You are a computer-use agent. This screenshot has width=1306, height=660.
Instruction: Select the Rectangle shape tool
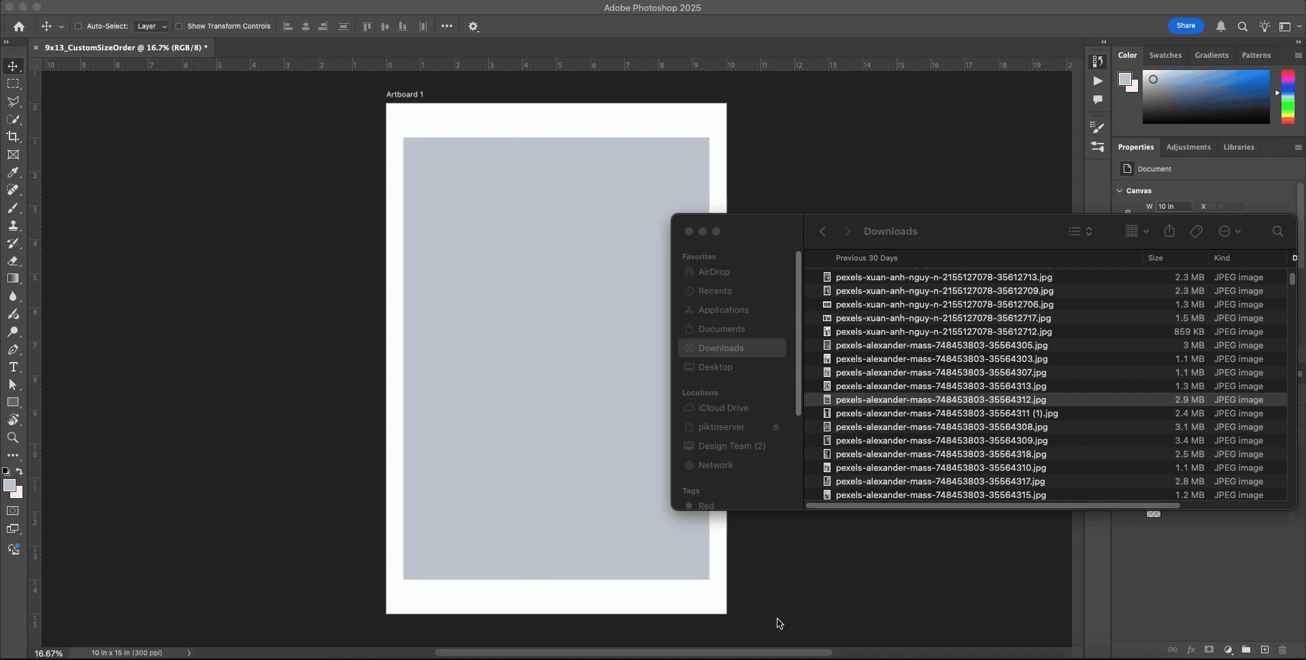(x=13, y=402)
